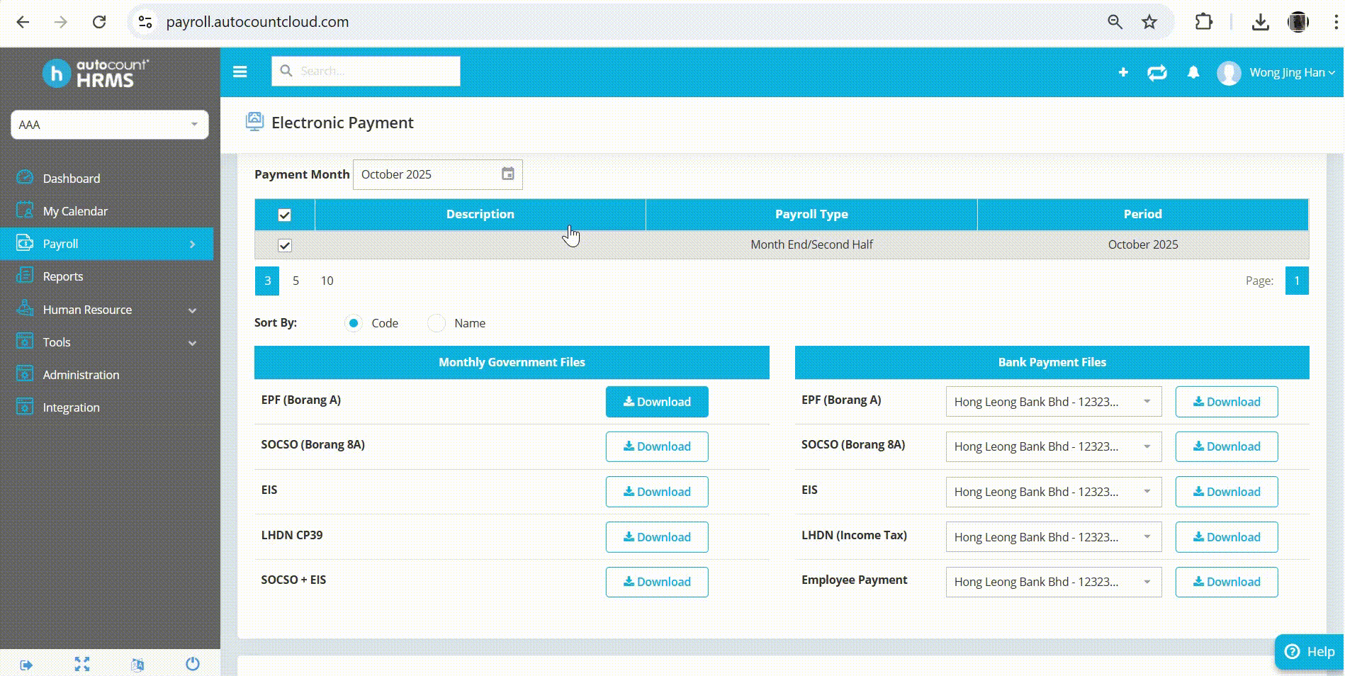
Task: Click the power icon at sidebar bottom
Action: pyautogui.click(x=192, y=664)
